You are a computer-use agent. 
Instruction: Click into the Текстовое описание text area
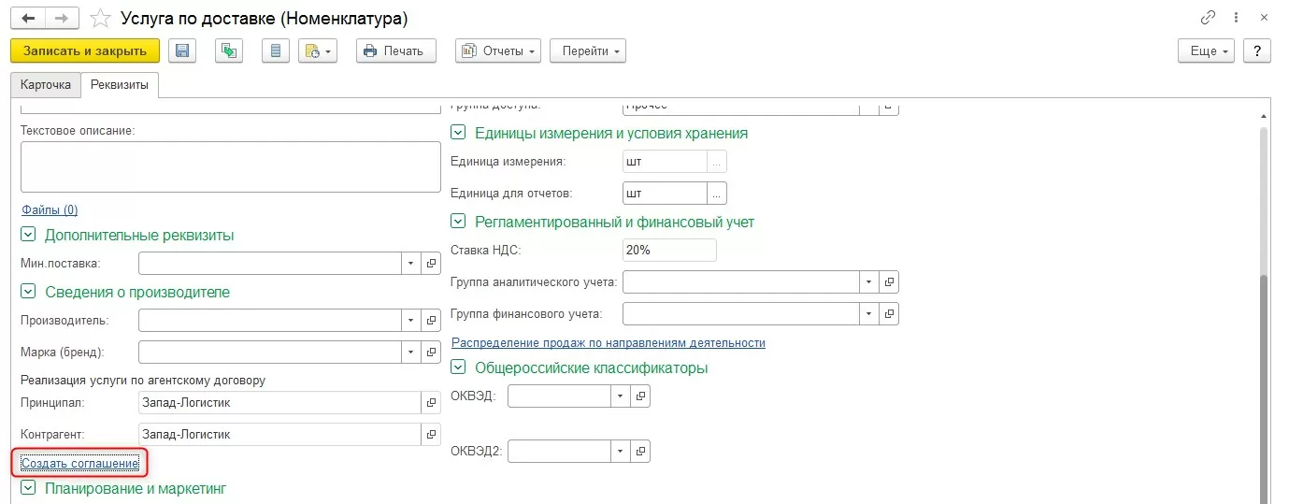click(230, 166)
